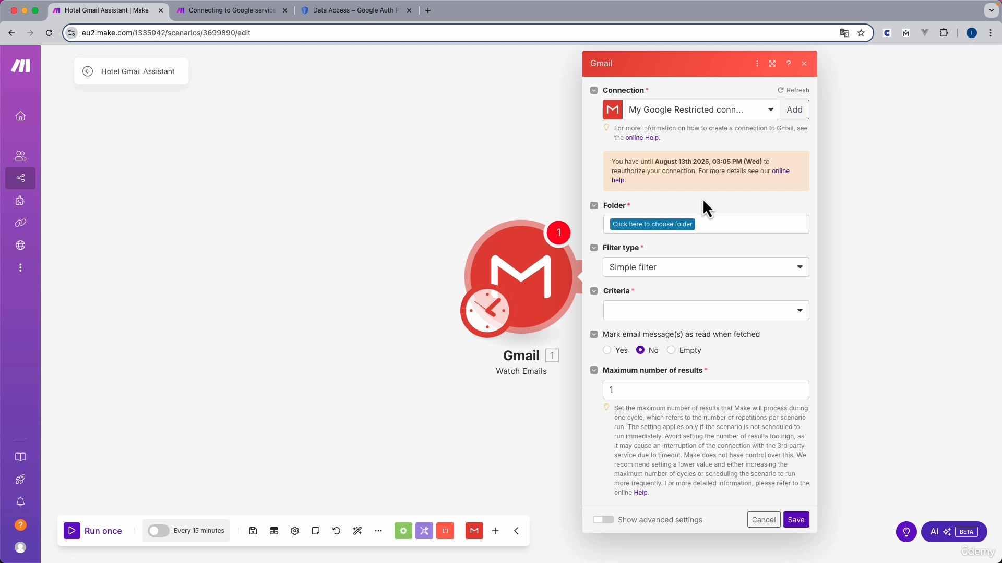The height and width of the screenshot is (563, 1002).
Task: Click Save button in Gmail panel
Action: (796, 520)
